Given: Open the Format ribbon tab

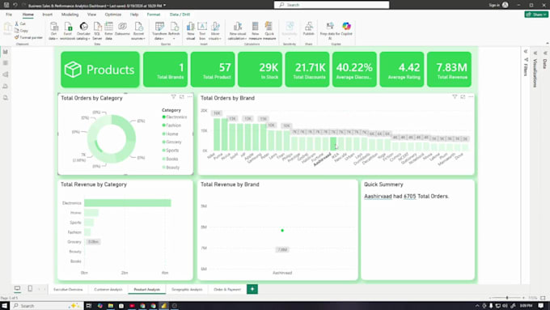Looking at the screenshot, I should point(154,15).
